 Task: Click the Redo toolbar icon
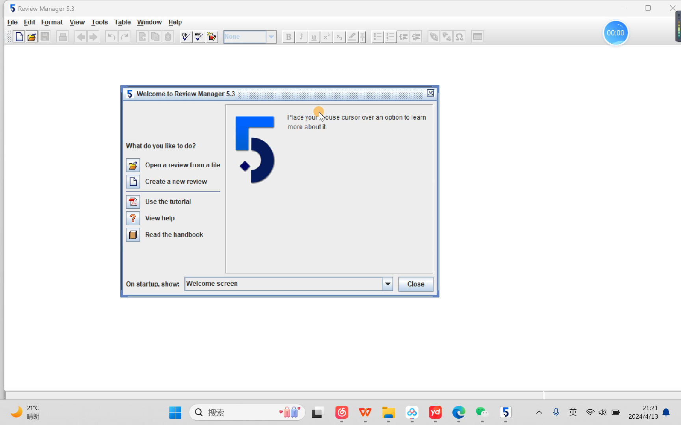click(125, 37)
